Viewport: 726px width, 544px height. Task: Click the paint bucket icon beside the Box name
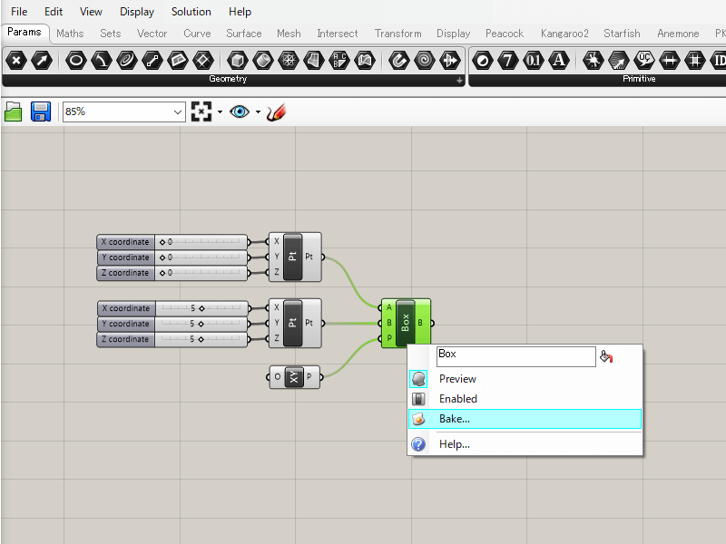click(x=606, y=356)
